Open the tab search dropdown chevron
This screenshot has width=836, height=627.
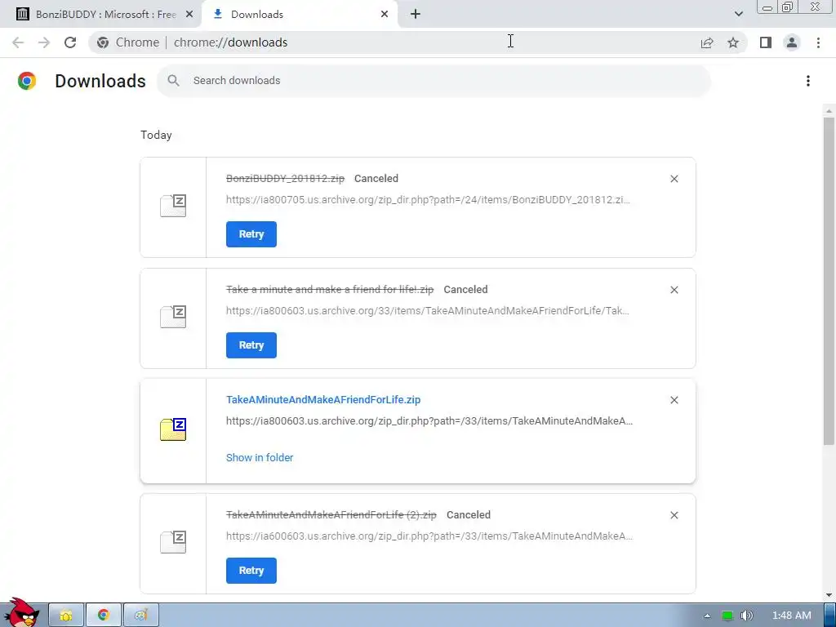pos(738,14)
